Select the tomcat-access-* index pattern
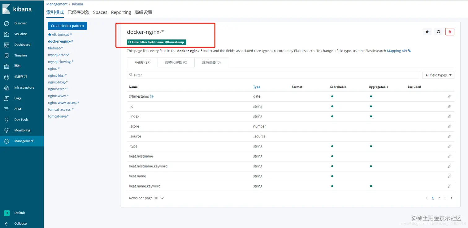Viewport: 468px width, 228px height. tap(61, 109)
